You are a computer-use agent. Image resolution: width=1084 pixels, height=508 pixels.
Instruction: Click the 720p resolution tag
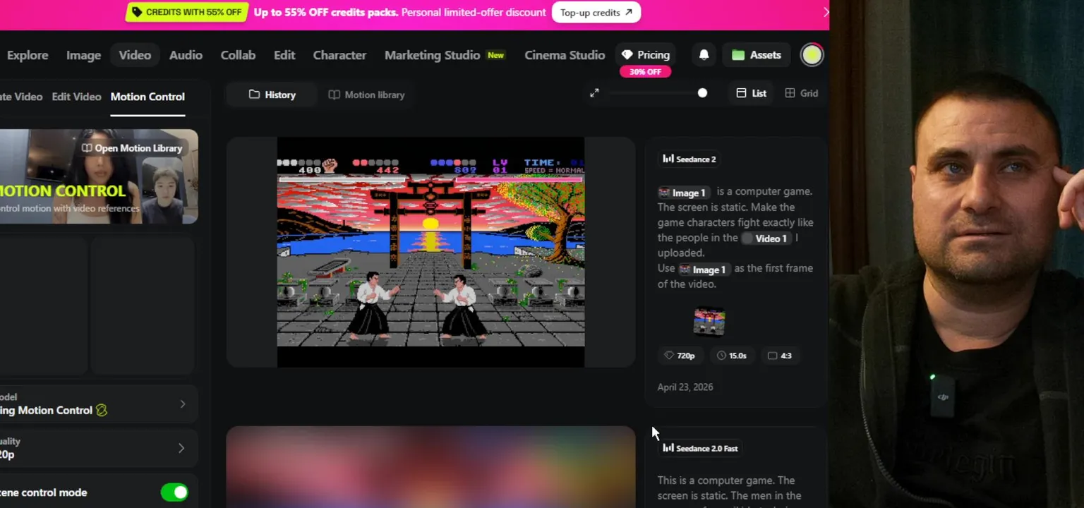[680, 356]
